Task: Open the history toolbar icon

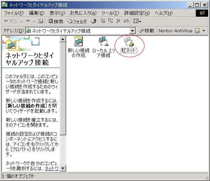Action: click(93, 21)
